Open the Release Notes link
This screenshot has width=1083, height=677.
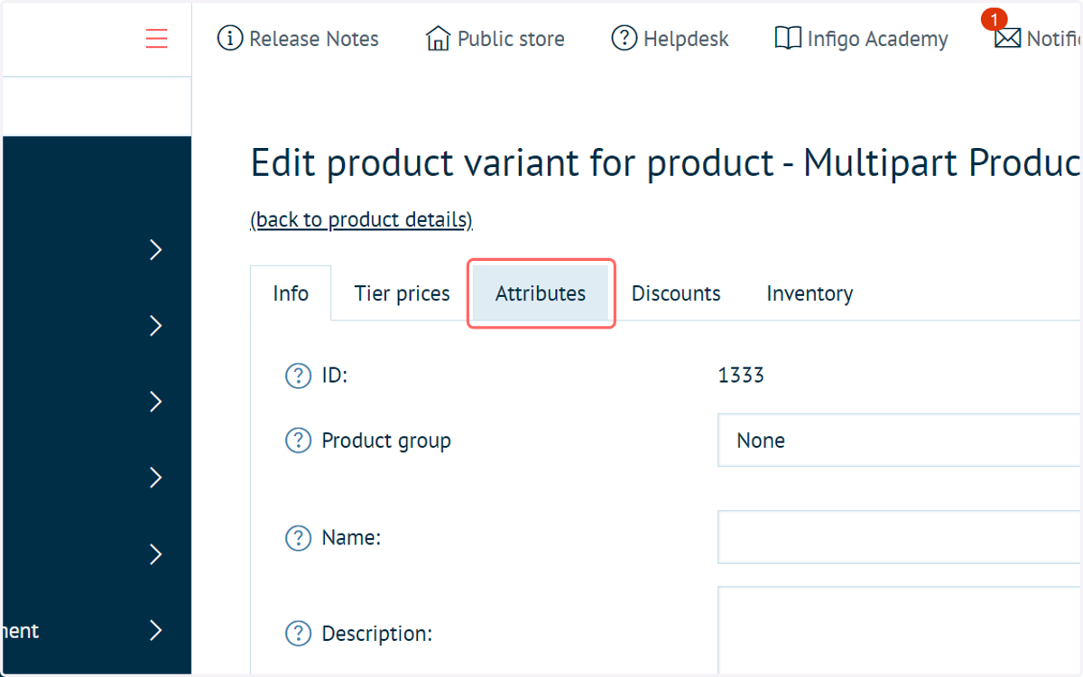click(314, 39)
